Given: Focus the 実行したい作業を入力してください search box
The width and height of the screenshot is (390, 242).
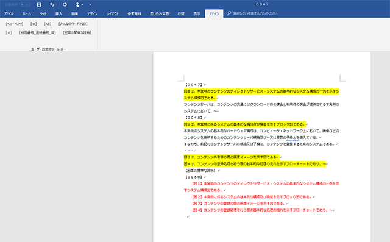Looking at the screenshot, I should click(x=255, y=13).
